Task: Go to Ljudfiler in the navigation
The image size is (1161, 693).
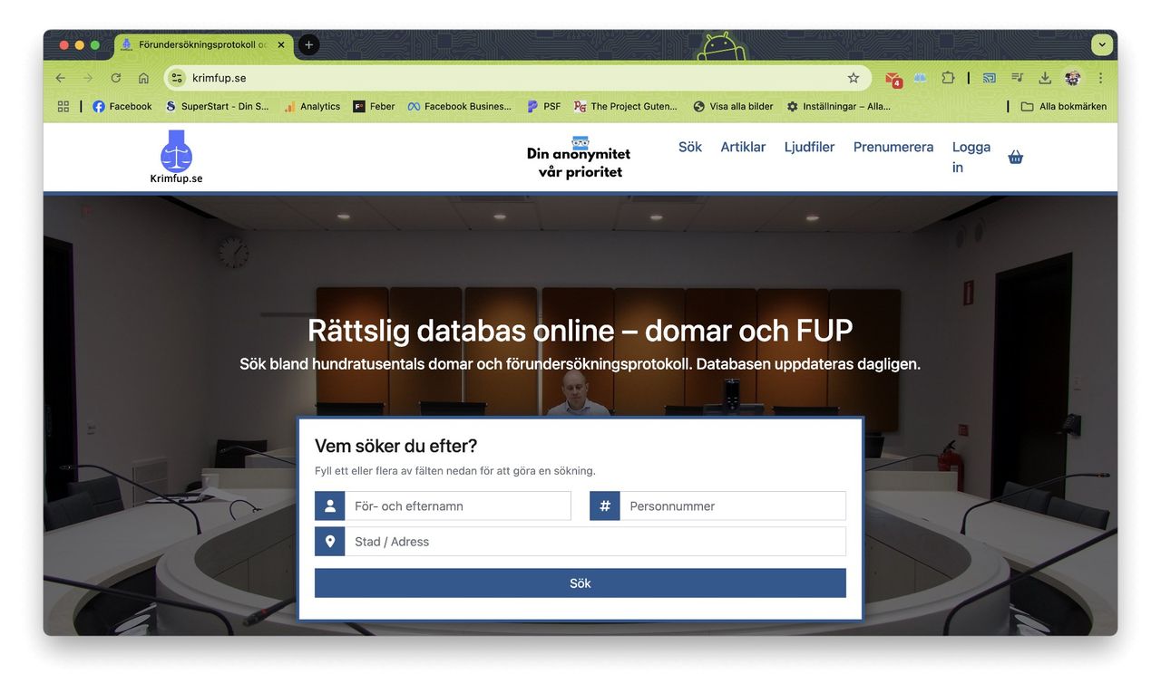Action: pyautogui.click(x=809, y=147)
